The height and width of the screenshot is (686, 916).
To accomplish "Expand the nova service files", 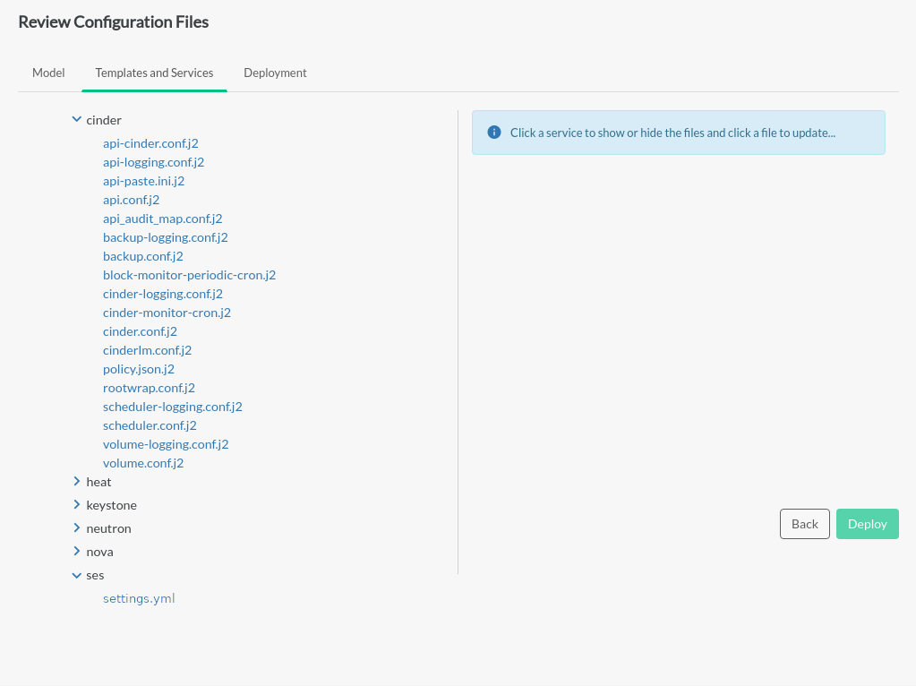I will point(77,552).
